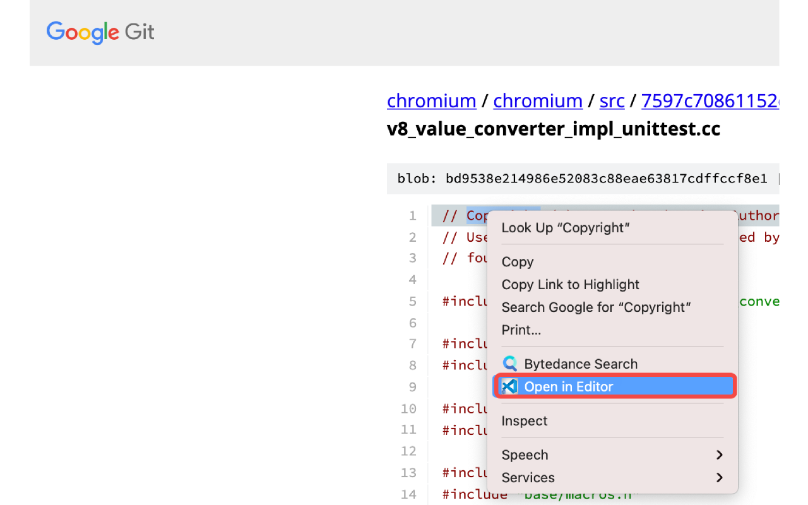Viewport: 808px width, 505px height.
Task: Click line number 14 in the gutter
Action: pos(409,494)
